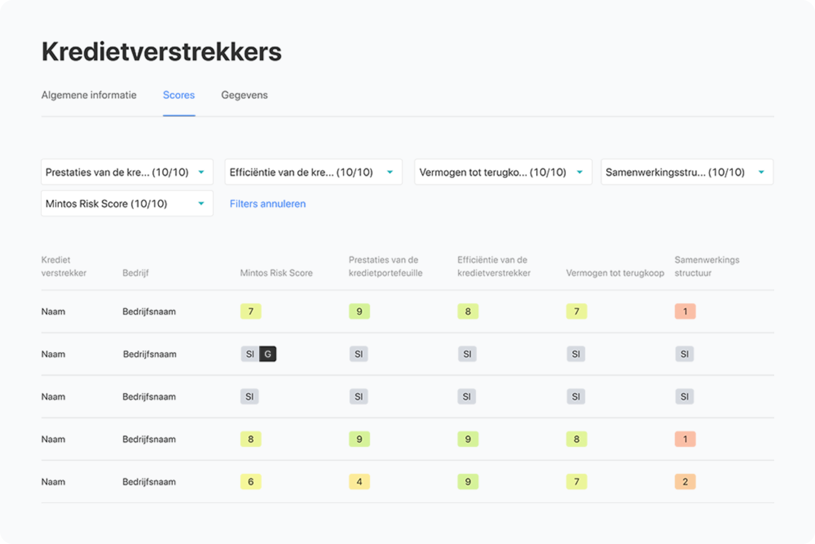
Task: Click the SI badge beside the G badge
Action: point(250,354)
